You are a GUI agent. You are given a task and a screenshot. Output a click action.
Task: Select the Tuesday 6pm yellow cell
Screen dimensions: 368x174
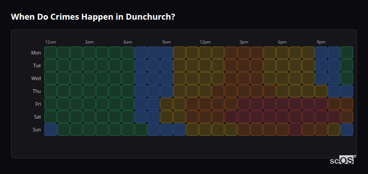point(282,65)
